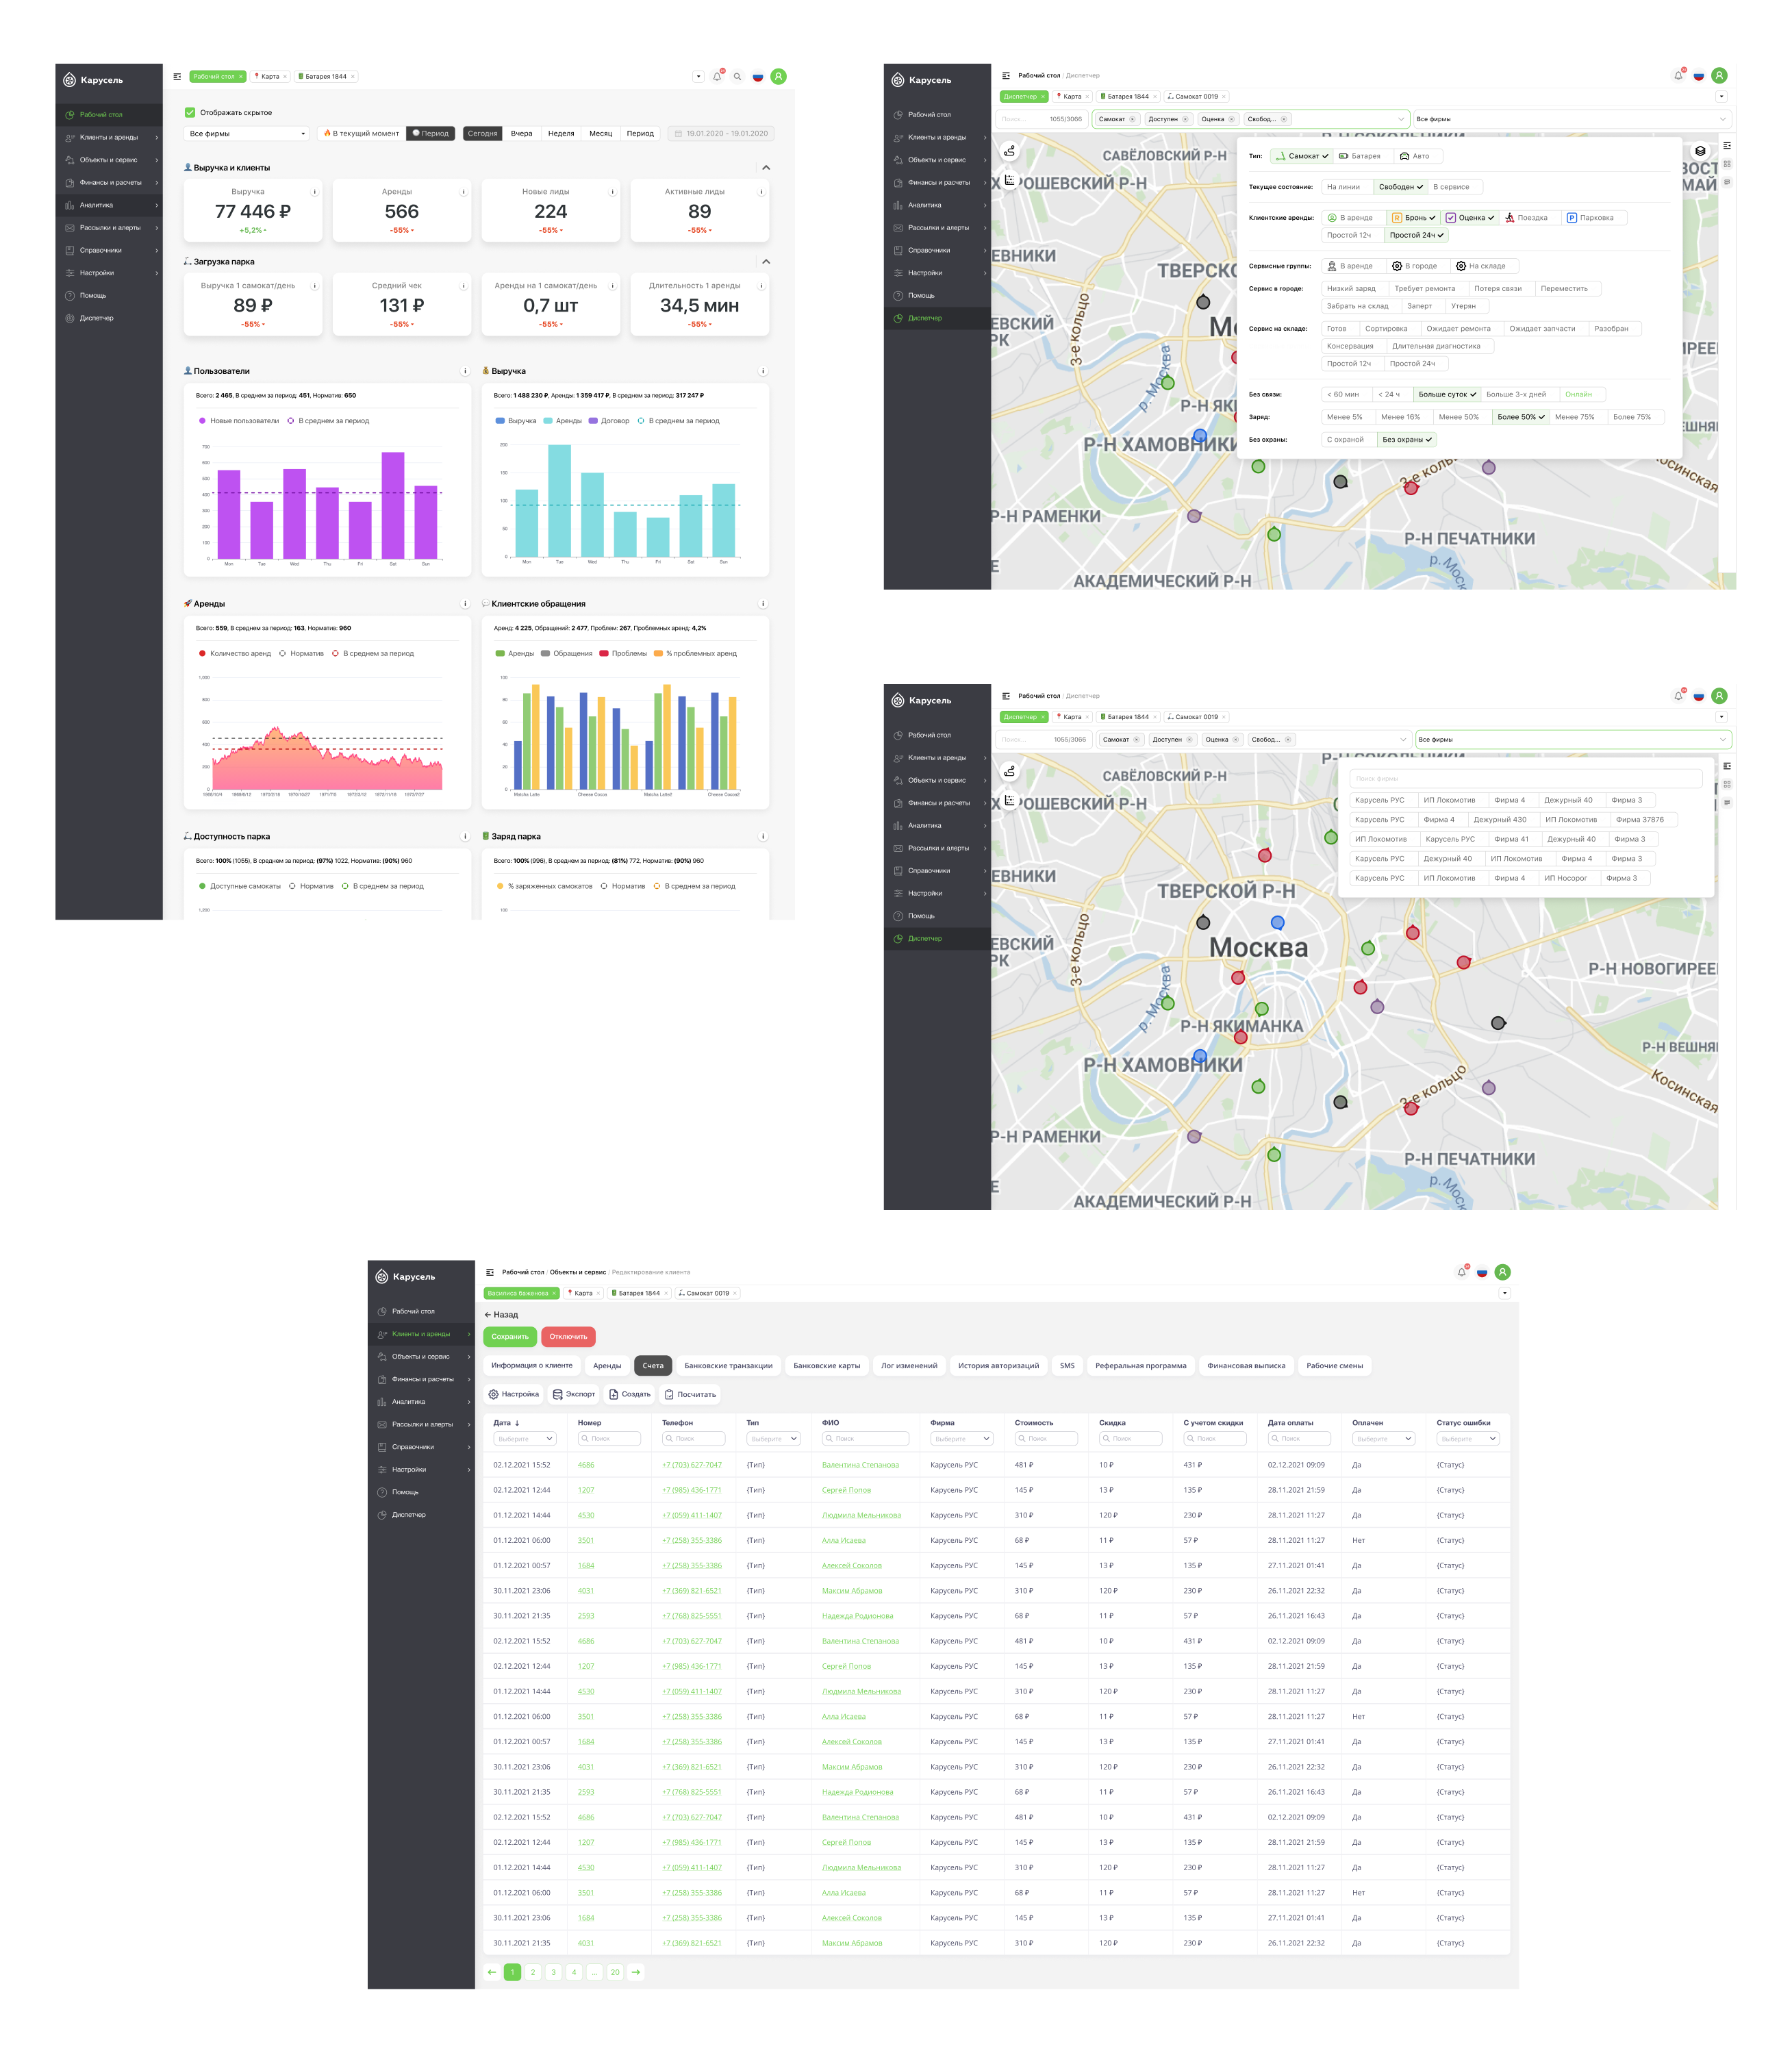
Task: Open info icon on Активные лиды card
Action: [x=762, y=191]
